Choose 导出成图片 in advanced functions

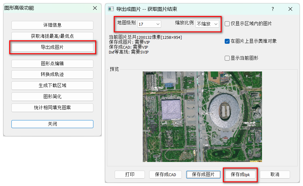pyautogui.click(x=52, y=47)
